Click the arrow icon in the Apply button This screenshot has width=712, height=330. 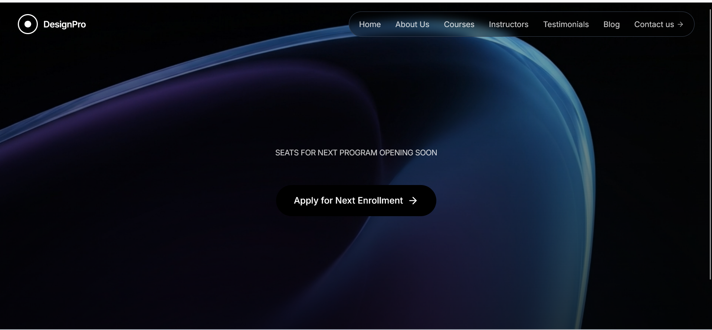tap(413, 201)
